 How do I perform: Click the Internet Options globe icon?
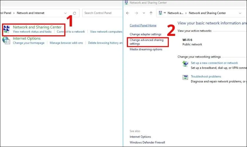pyautogui.click(x=6, y=40)
